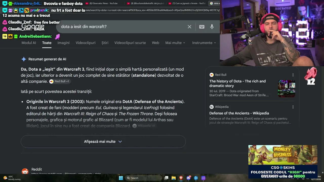This screenshot has width=324, height=182.
Task: Click the Monkey Business banner ad
Action: point(283,155)
